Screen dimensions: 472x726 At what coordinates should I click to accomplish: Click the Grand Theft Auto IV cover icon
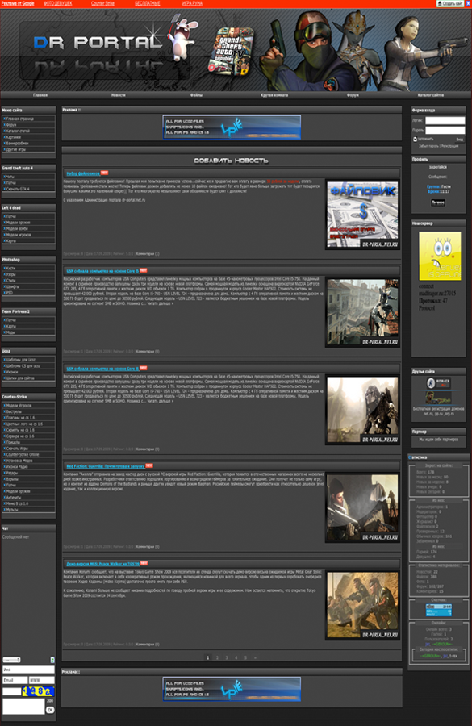(232, 52)
